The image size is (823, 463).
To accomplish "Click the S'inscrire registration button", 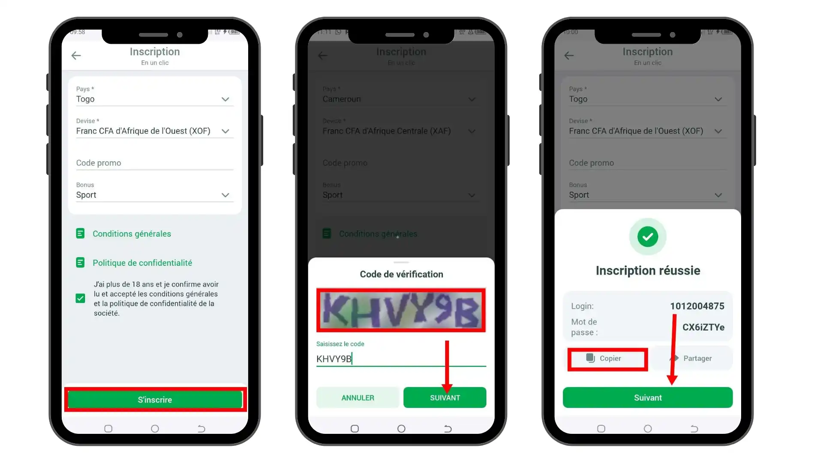I will pos(155,400).
